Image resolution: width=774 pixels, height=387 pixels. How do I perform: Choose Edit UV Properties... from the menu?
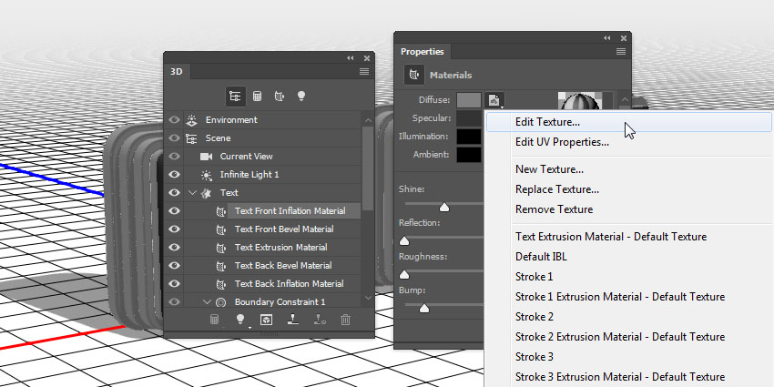(x=629, y=142)
